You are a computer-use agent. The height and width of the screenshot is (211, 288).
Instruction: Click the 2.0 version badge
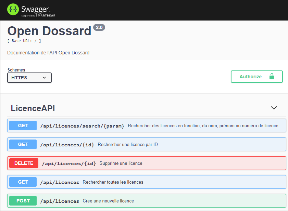99,27
